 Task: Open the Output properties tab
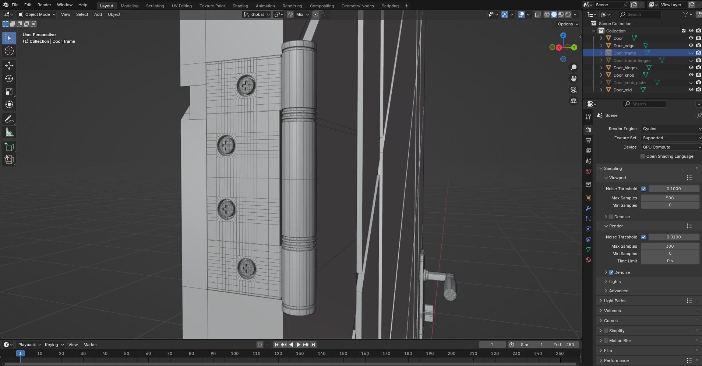pos(588,140)
